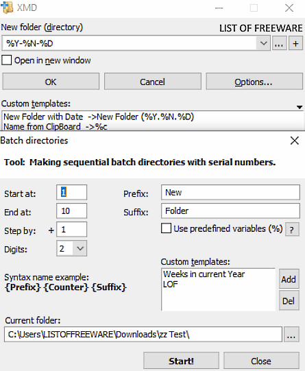Click Del to remove custom template

289,301
